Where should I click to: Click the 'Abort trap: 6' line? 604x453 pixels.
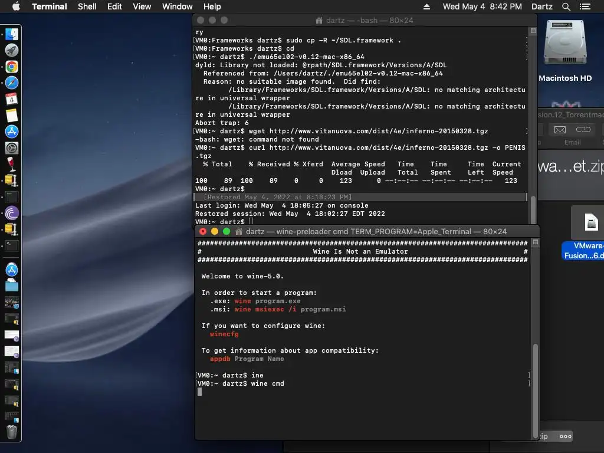tap(222, 123)
